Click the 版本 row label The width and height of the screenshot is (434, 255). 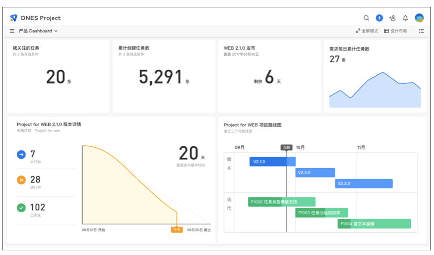(x=229, y=163)
